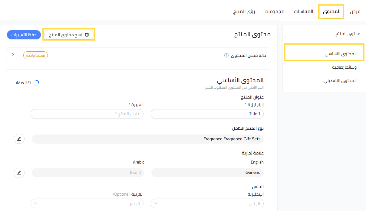
Task: Select the مجموعات tab
Action: tap(274, 12)
